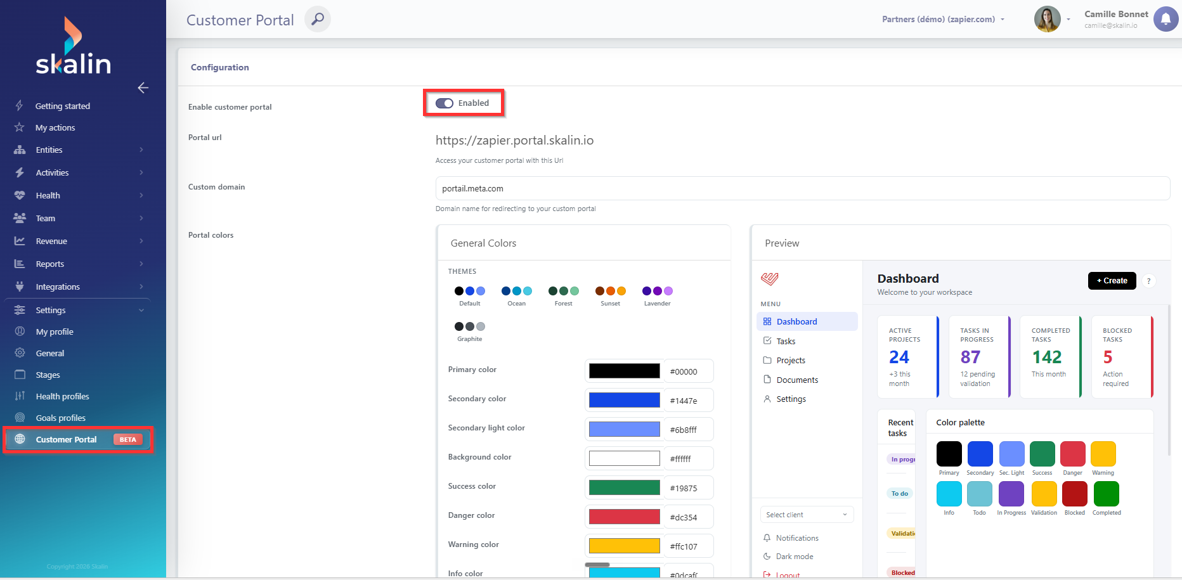Open the zapier.portal.skalin.io portal URL
The image size is (1182, 580).
[514, 140]
